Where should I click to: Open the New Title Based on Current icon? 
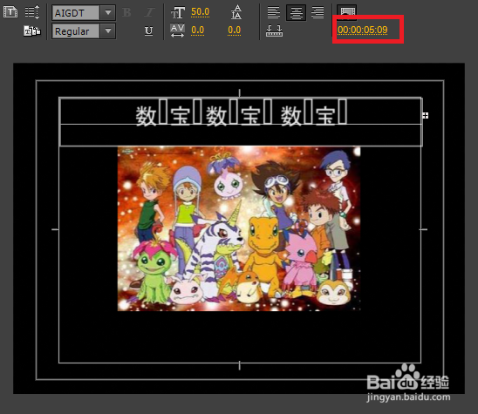(x=10, y=12)
